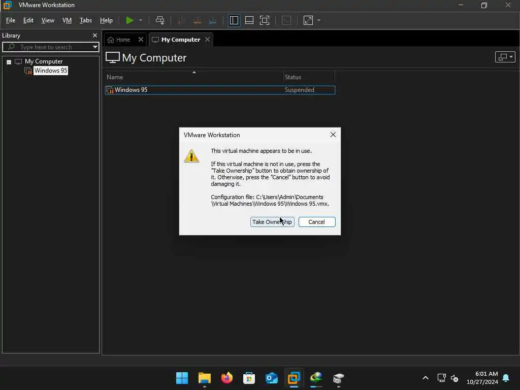Open the power options dropdown arrow
The width and height of the screenshot is (520, 390).
(x=141, y=20)
